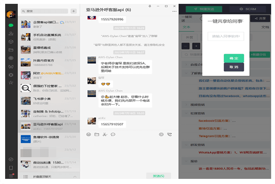Click the folder file-send icon in chat toolbar
This screenshot has width=275, height=184.
point(97,135)
